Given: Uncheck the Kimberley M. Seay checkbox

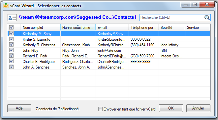Looking at the screenshot, I should coord(11,33).
